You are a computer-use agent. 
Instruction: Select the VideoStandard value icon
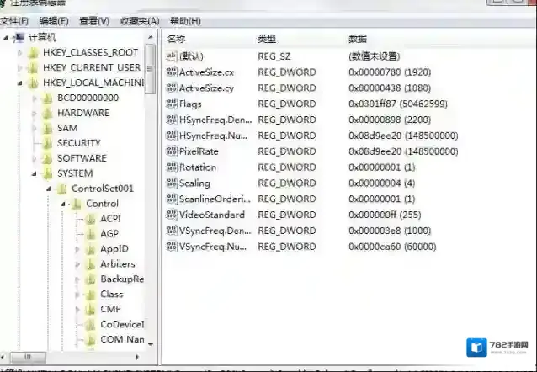pyautogui.click(x=172, y=215)
